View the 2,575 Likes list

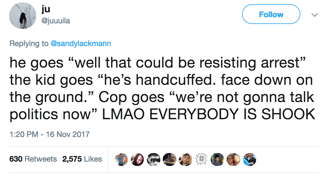tap(82, 159)
